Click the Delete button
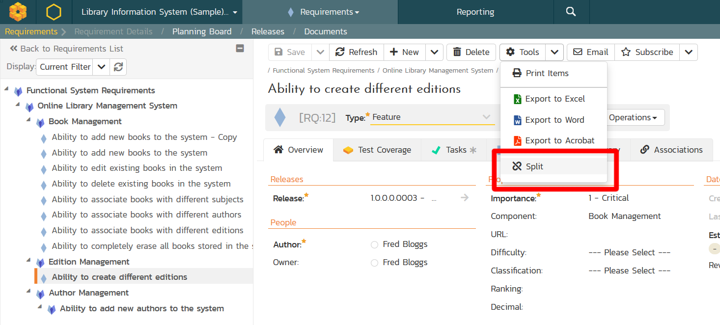Screen dimensions: 720x325 (471, 52)
